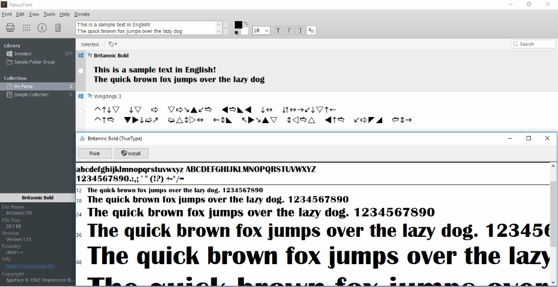The width and height of the screenshot is (558, 287).
Task: Open the Donate menu
Action: click(x=82, y=14)
